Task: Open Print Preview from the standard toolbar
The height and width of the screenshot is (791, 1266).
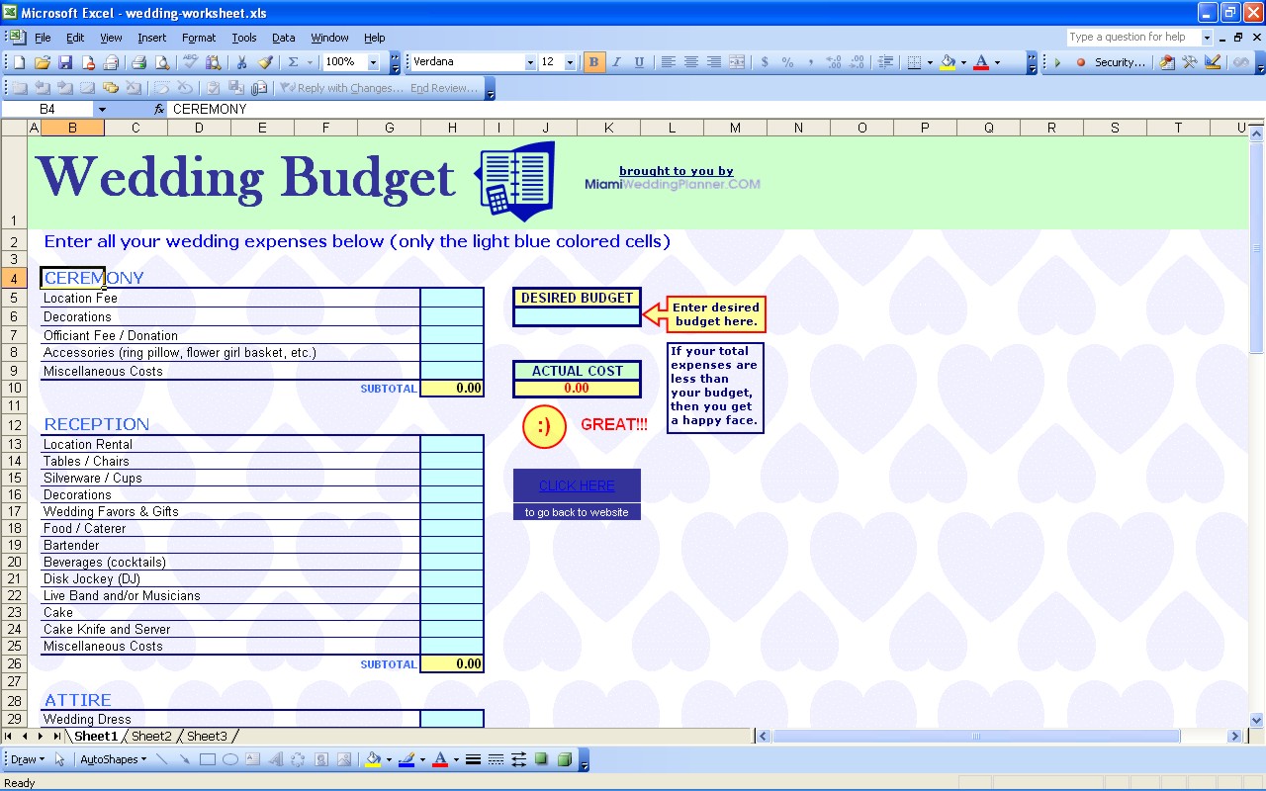Action: click(x=162, y=62)
